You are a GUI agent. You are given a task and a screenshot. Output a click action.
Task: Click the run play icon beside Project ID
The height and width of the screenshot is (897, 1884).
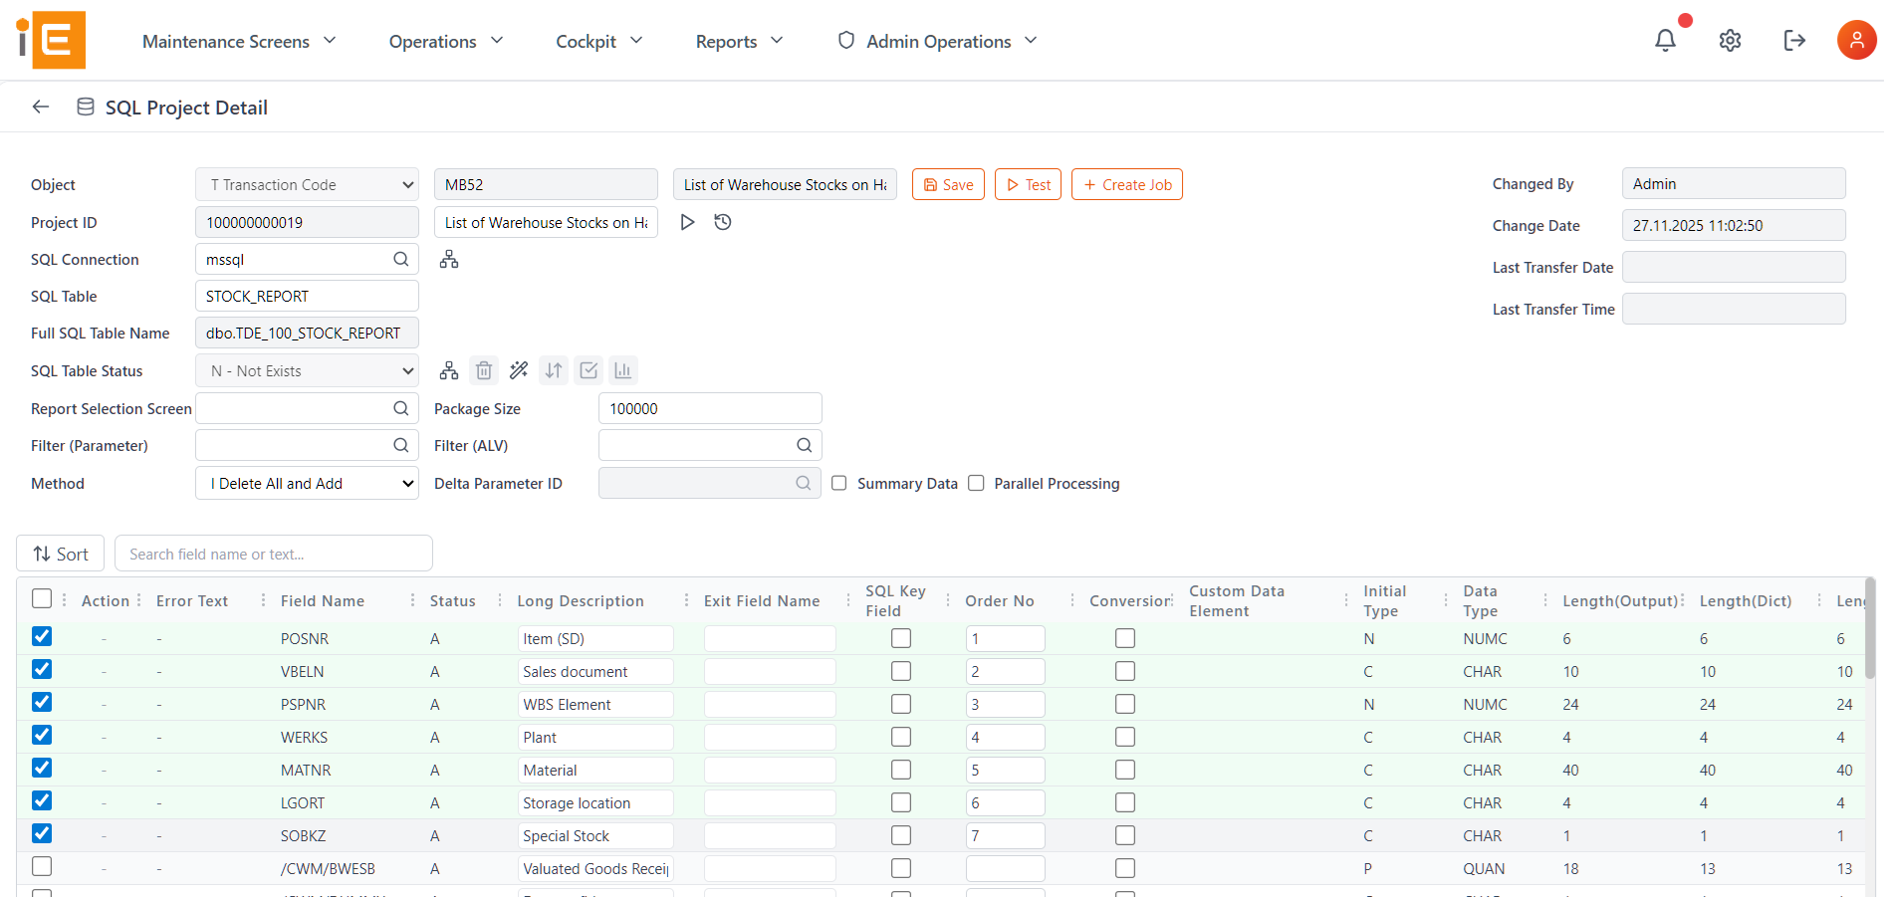[x=687, y=222]
